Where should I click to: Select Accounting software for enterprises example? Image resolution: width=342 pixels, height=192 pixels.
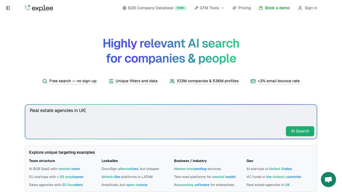point(204,185)
